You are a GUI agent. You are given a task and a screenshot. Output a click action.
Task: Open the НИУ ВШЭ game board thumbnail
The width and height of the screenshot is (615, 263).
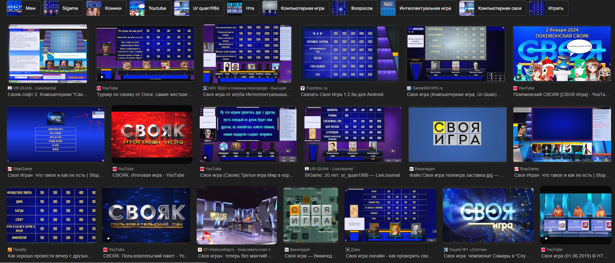[247, 54]
